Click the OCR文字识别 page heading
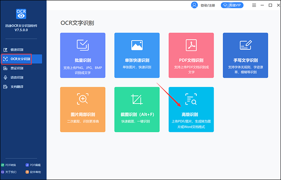 [x=77, y=23]
